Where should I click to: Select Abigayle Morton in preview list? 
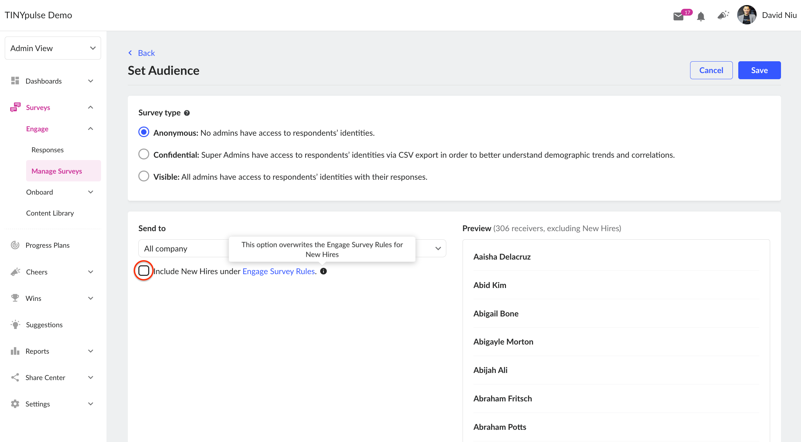(x=503, y=341)
